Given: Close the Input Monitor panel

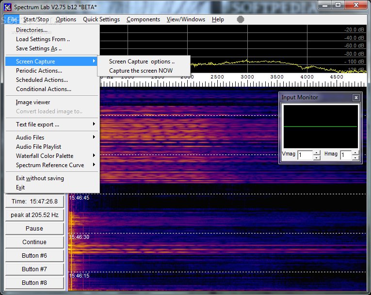Looking at the screenshot, I should (x=356, y=97).
